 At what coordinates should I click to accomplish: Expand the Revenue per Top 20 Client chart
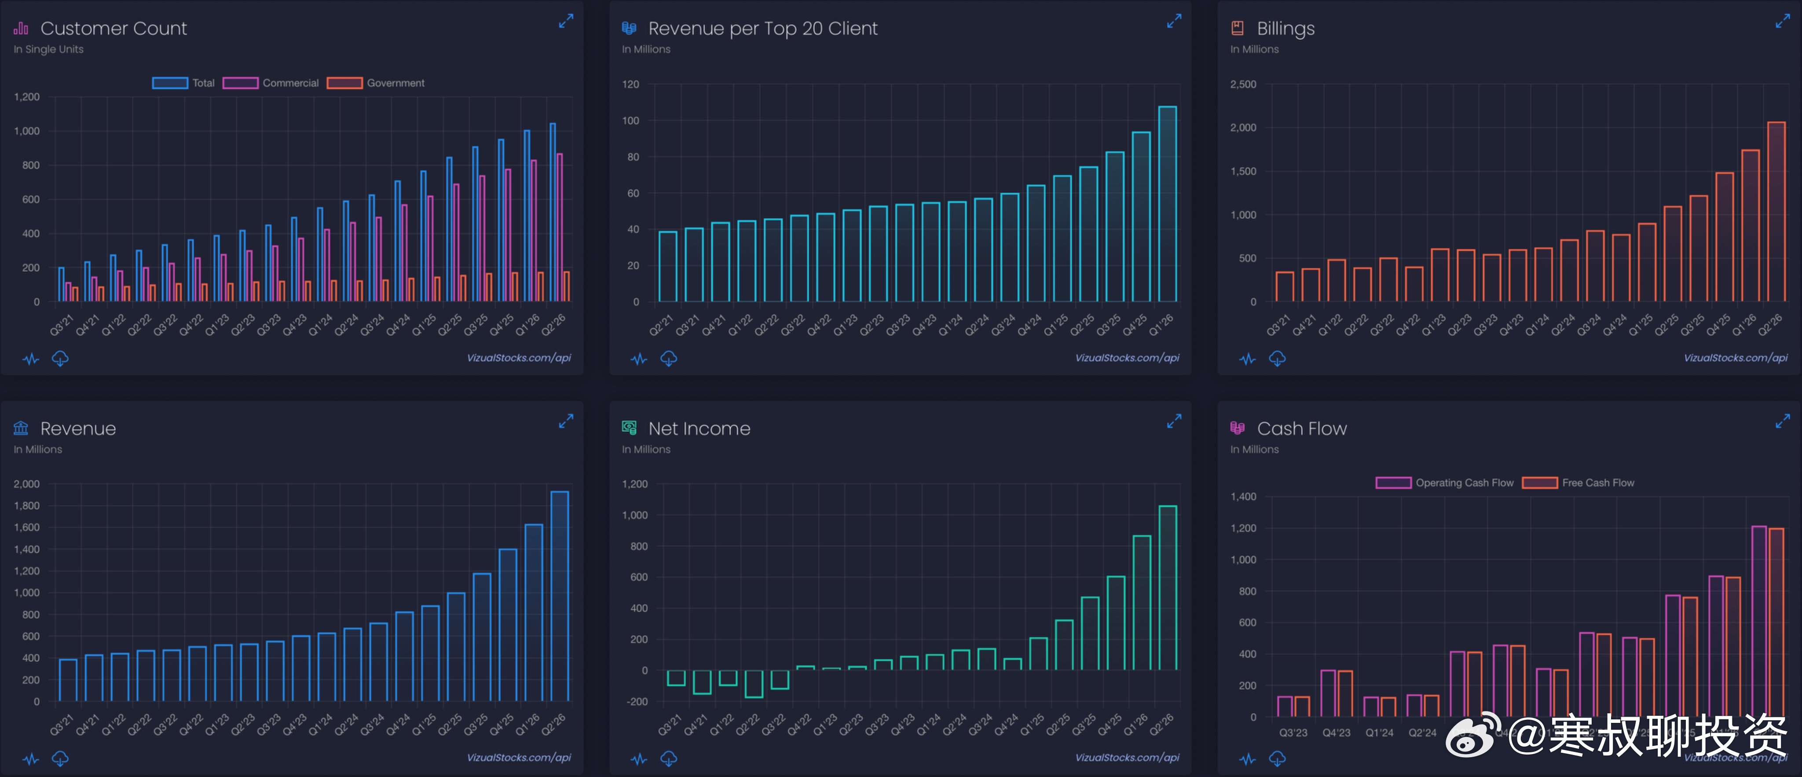[x=1174, y=21]
